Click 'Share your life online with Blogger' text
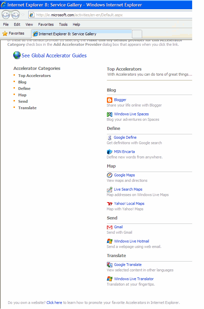The width and height of the screenshot is (204, 309). (134, 105)
